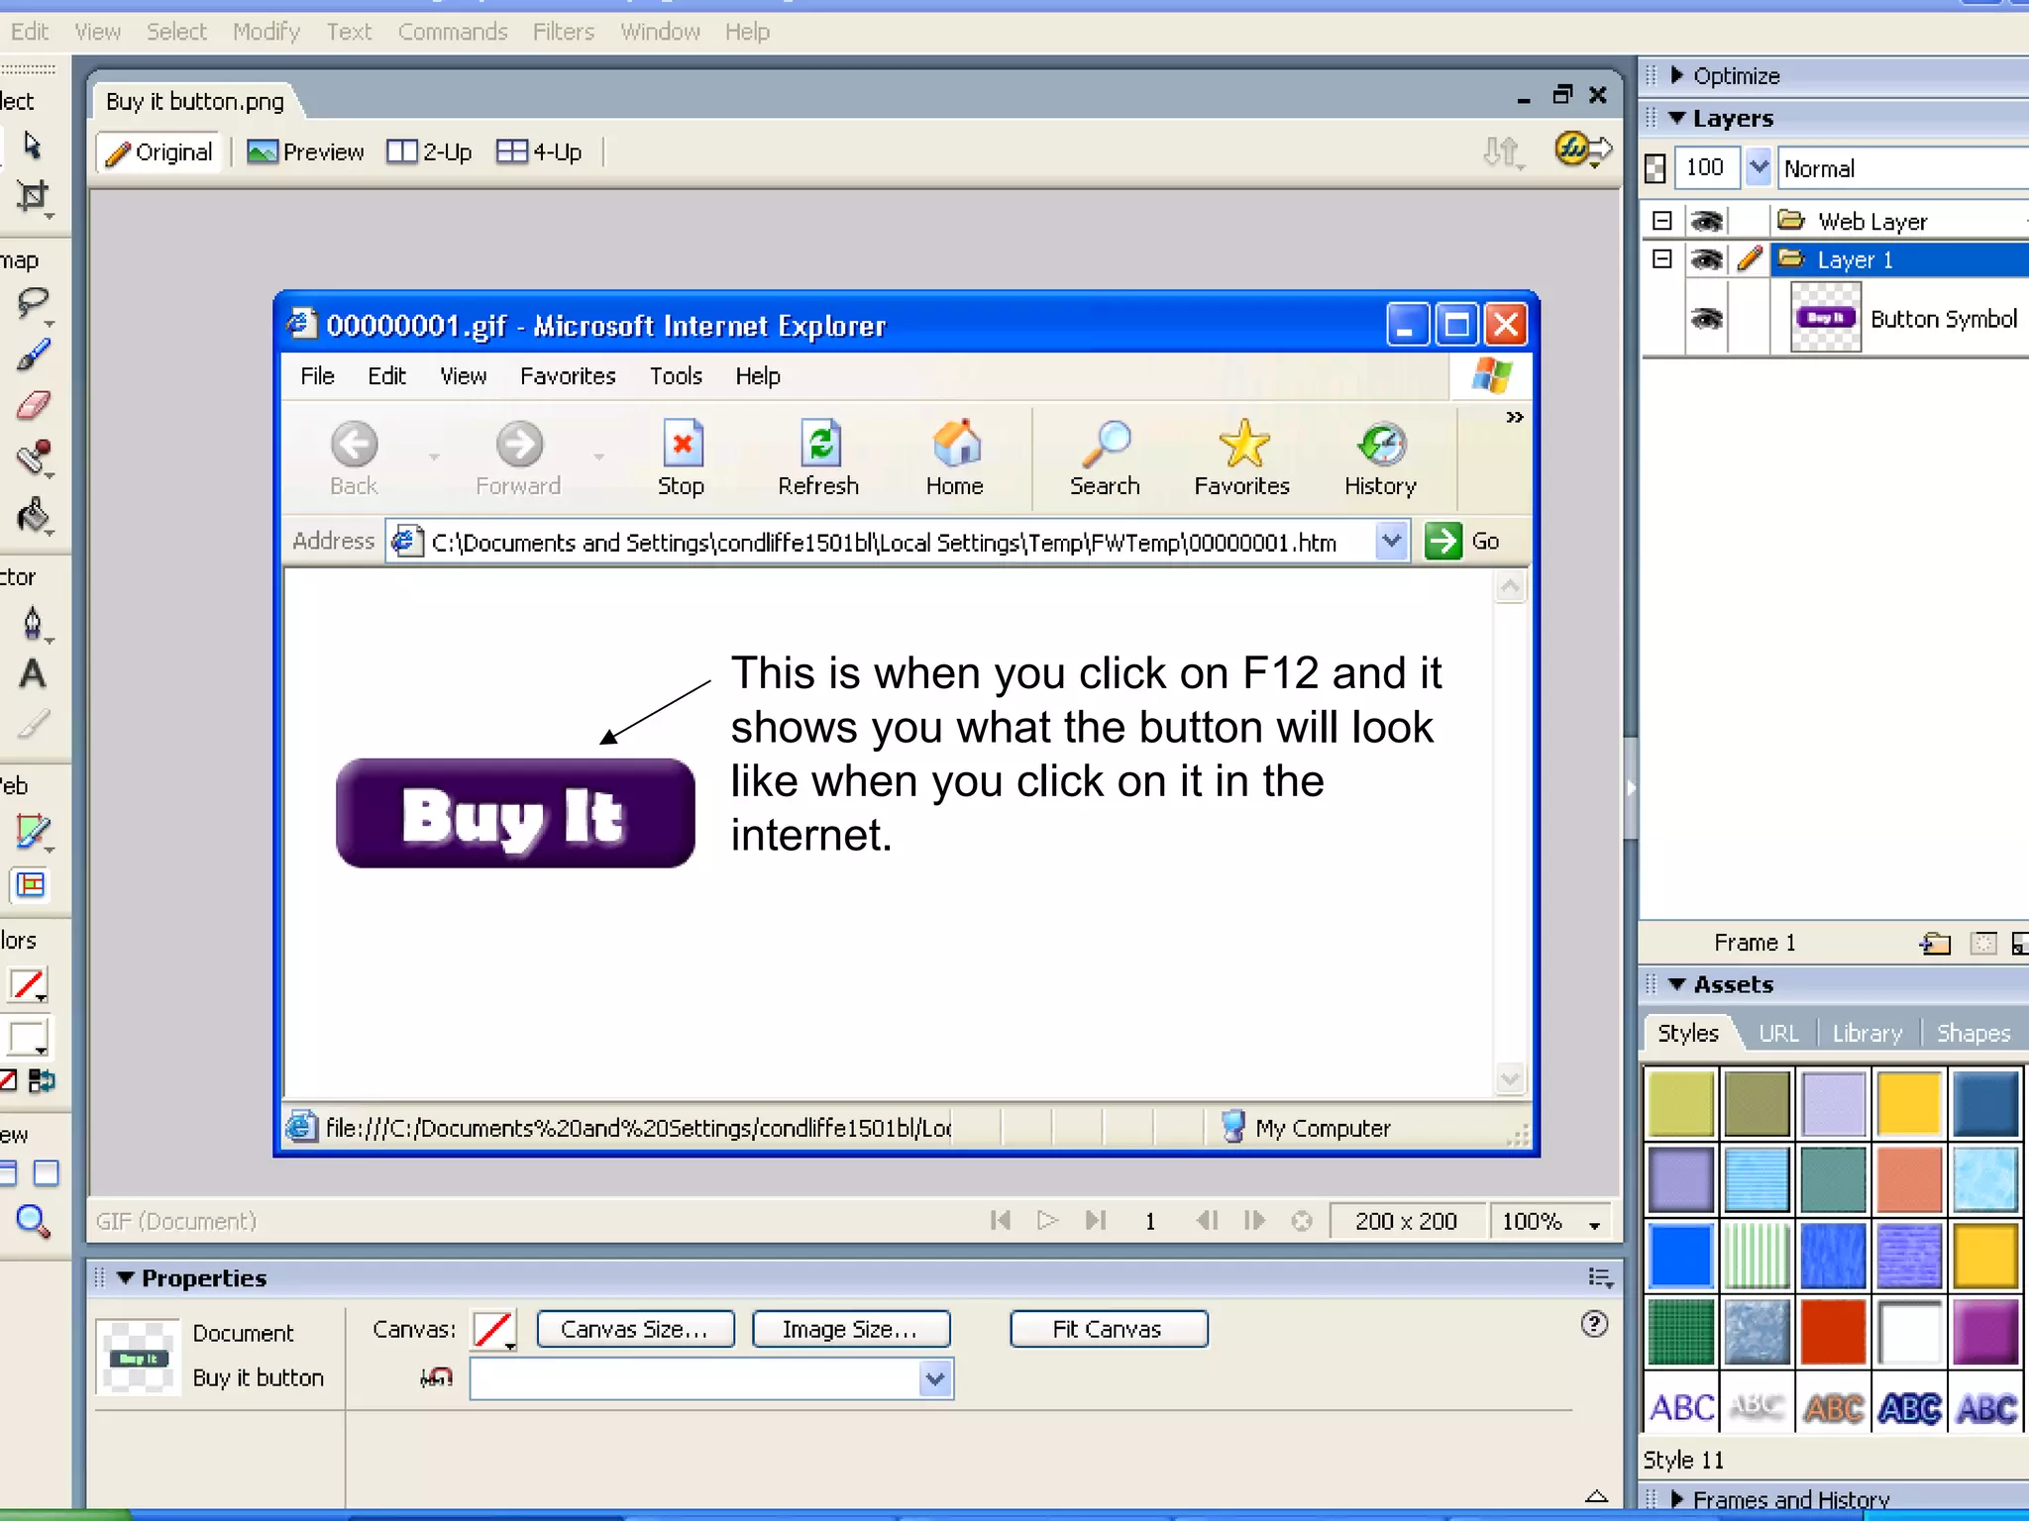Select the Pointer tool
Image resolution: width=2029 pixels, height=1521 pixels.
click(x=32, y=146)
